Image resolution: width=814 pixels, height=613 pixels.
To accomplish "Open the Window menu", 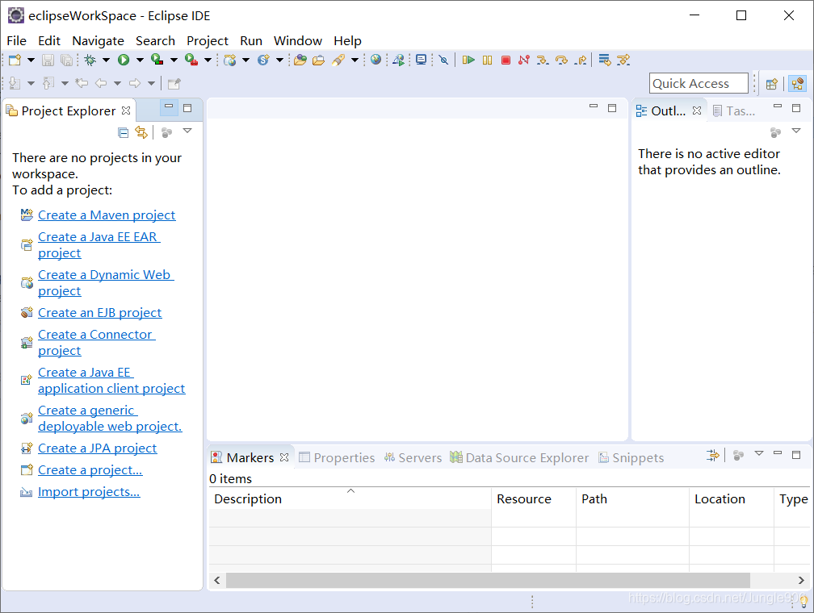I will coord(298,40).
